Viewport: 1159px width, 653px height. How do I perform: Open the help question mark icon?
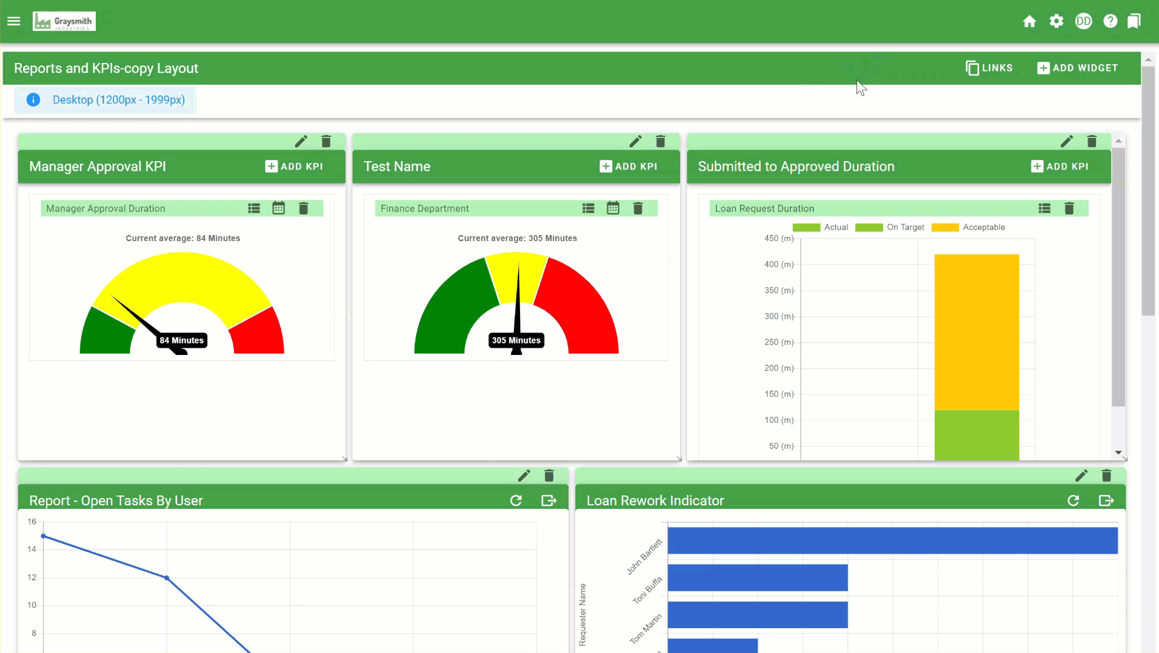tap(1110, 21)
